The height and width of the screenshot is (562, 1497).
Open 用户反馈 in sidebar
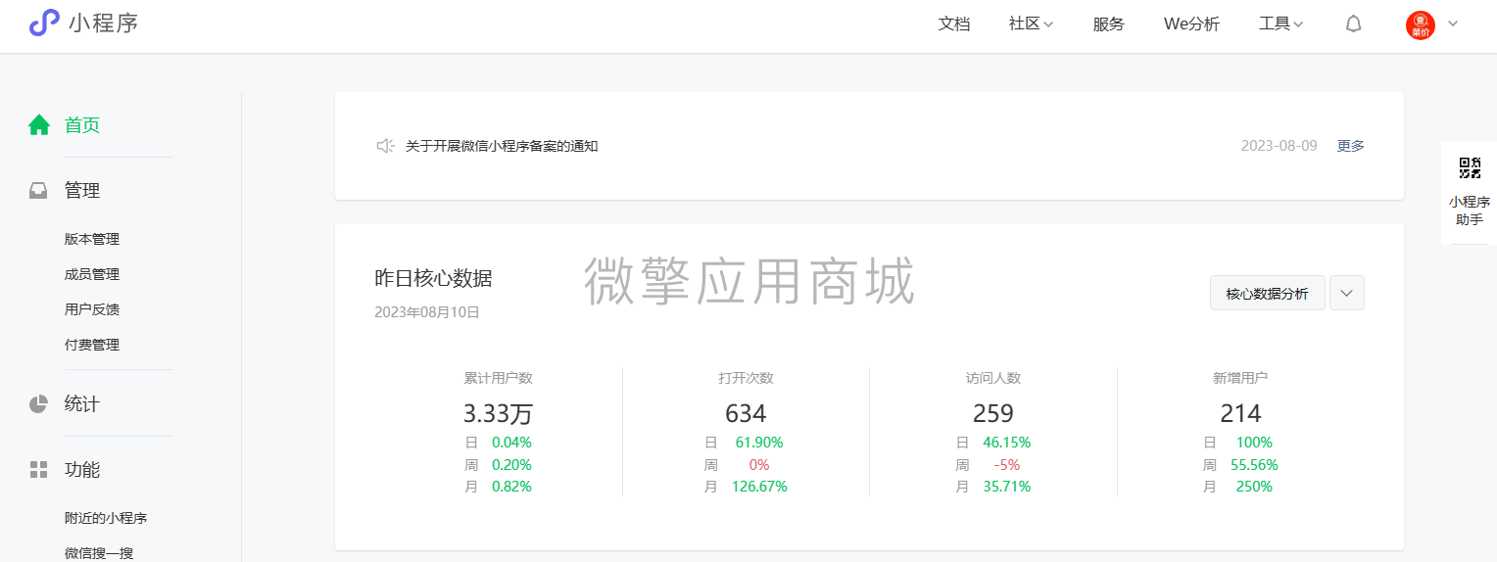tap(92, 309)
